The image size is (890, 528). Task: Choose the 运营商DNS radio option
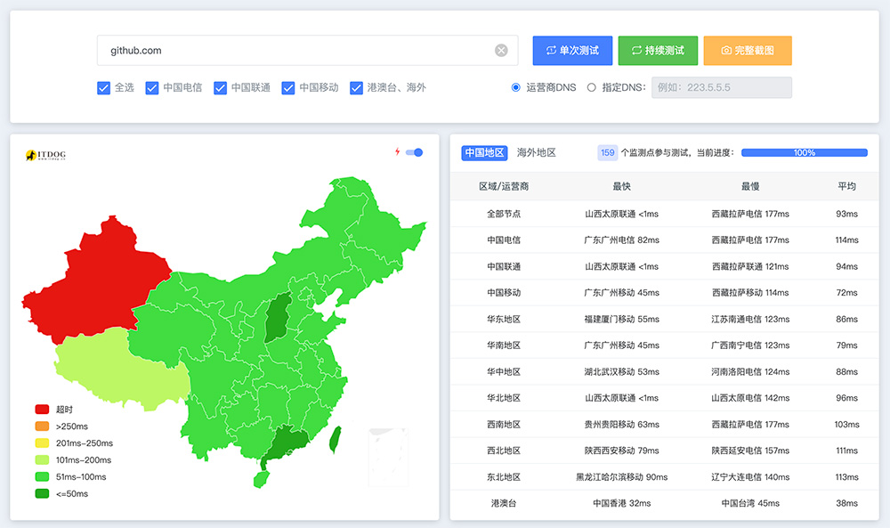click(515, 88)
